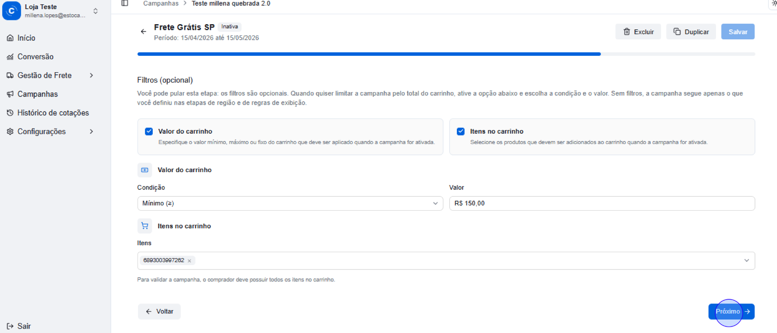Open the Condição dropdown showing Mínimo
Image resolution: width=777 pixels, height=333 pixels.
pos(290,203)
